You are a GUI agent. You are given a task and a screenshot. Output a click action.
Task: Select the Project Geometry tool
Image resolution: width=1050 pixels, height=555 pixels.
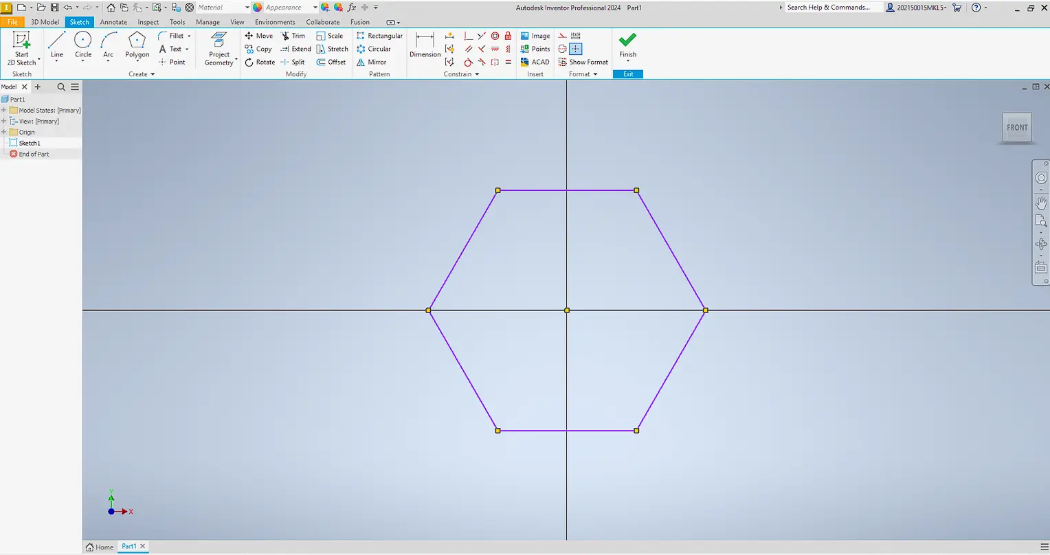(218, 48)
